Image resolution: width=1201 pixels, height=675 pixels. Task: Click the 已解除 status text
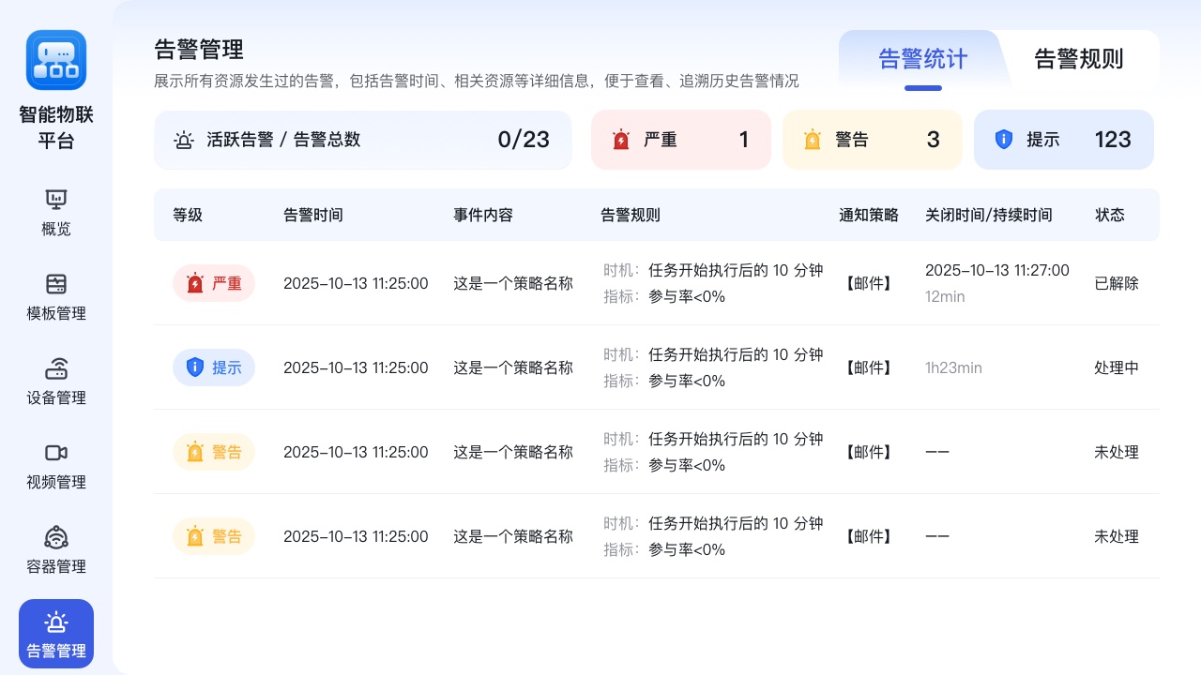click(1116, 283)
